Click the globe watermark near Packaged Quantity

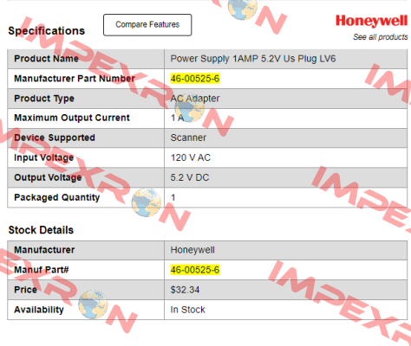[147, 202]
